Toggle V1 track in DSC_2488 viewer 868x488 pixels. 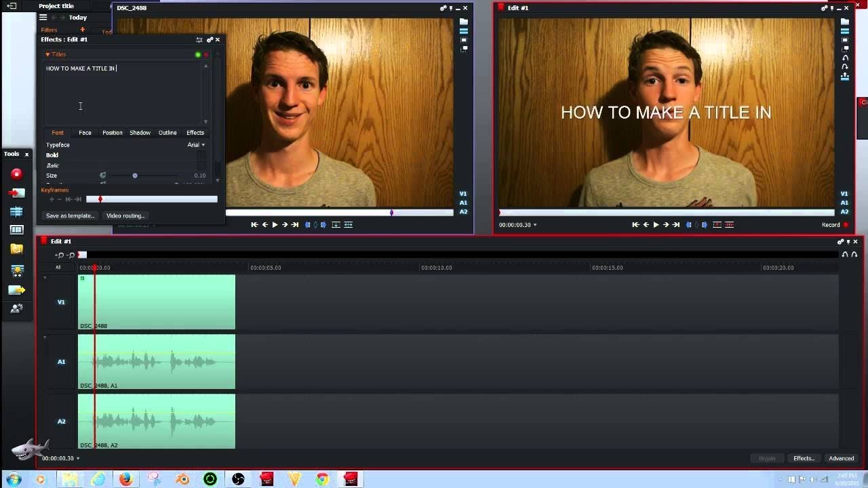click(x=463, y=194)
